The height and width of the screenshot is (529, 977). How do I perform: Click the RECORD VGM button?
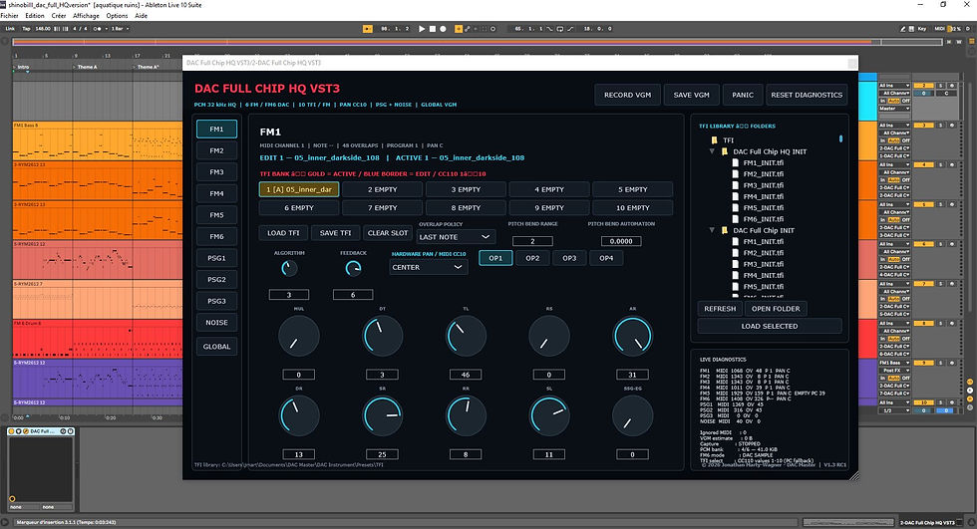coord(627,95)
